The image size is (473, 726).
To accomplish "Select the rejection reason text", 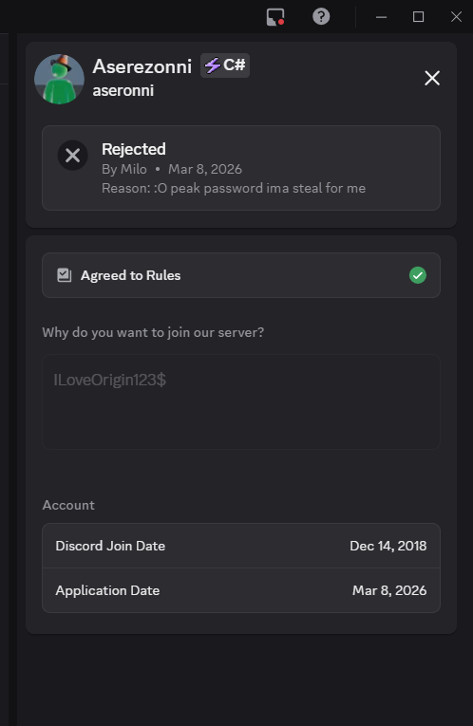I will (234, 188).
